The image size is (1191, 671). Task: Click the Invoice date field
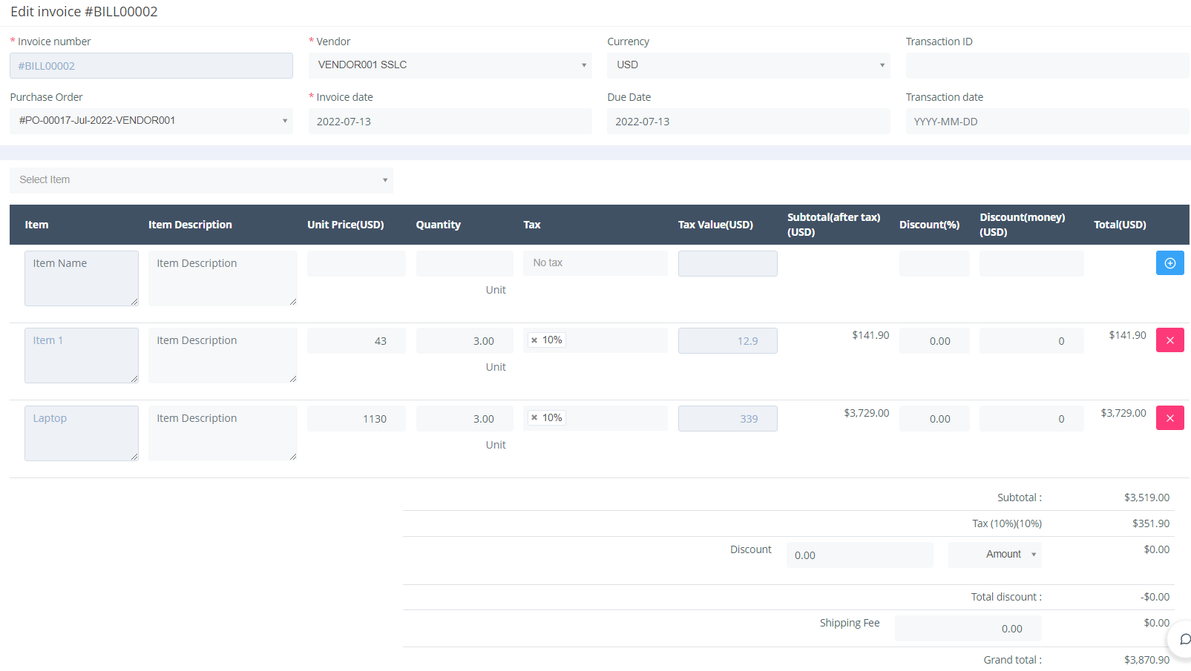(450, 121)
